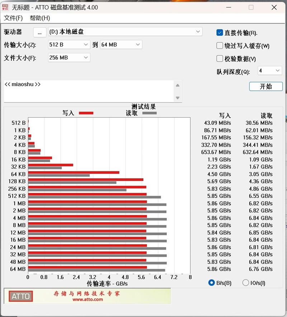Minimize the ATTO window

[229, 8]
